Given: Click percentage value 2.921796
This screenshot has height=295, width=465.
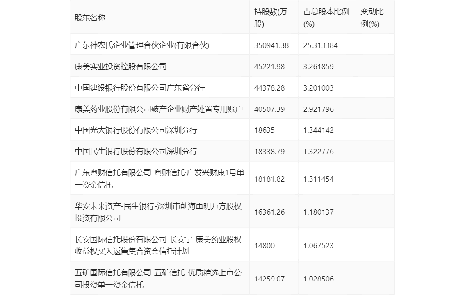Looking at the screenshot, I should 319,109.
